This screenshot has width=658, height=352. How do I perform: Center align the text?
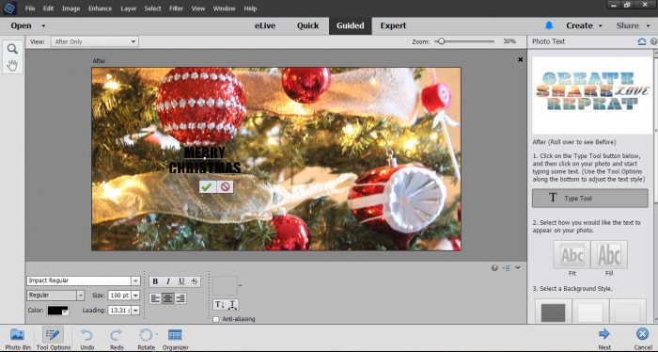tap(168, 298)
